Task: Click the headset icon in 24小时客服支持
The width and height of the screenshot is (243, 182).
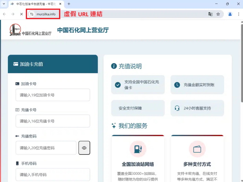Action: pyautogui.click(x=177, y=108)
